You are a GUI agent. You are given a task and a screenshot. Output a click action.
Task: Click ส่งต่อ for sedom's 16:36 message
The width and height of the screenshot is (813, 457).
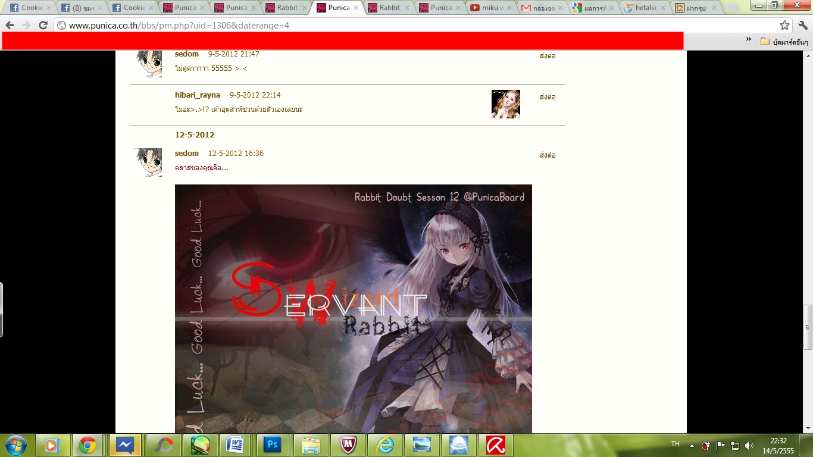point(548,155)
